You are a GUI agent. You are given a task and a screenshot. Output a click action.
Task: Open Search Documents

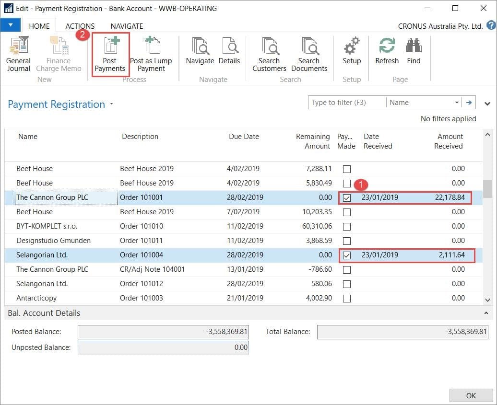tap(309, 54)
